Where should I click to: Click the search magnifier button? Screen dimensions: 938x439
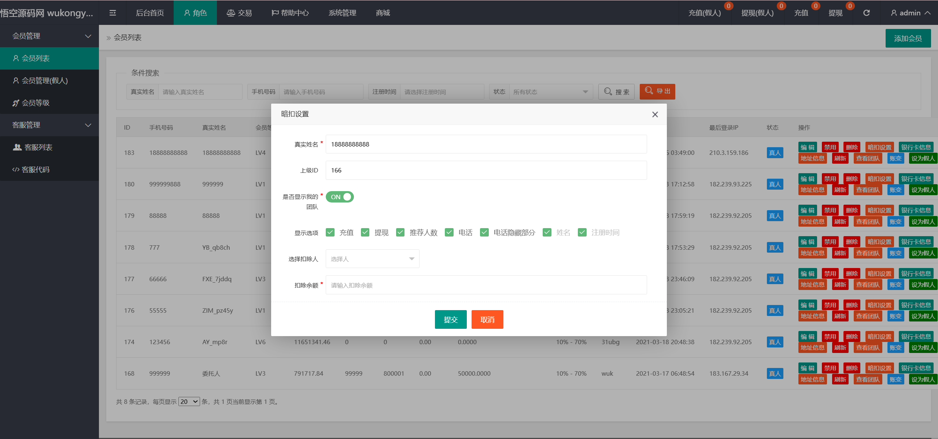point(616,92)
